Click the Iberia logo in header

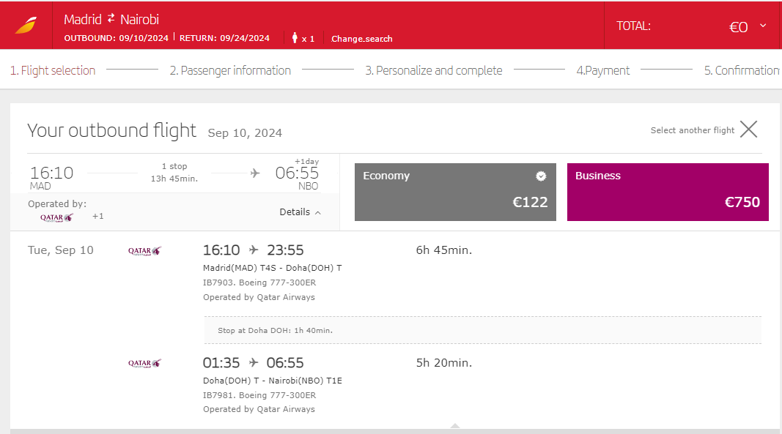tap(26, 25)
